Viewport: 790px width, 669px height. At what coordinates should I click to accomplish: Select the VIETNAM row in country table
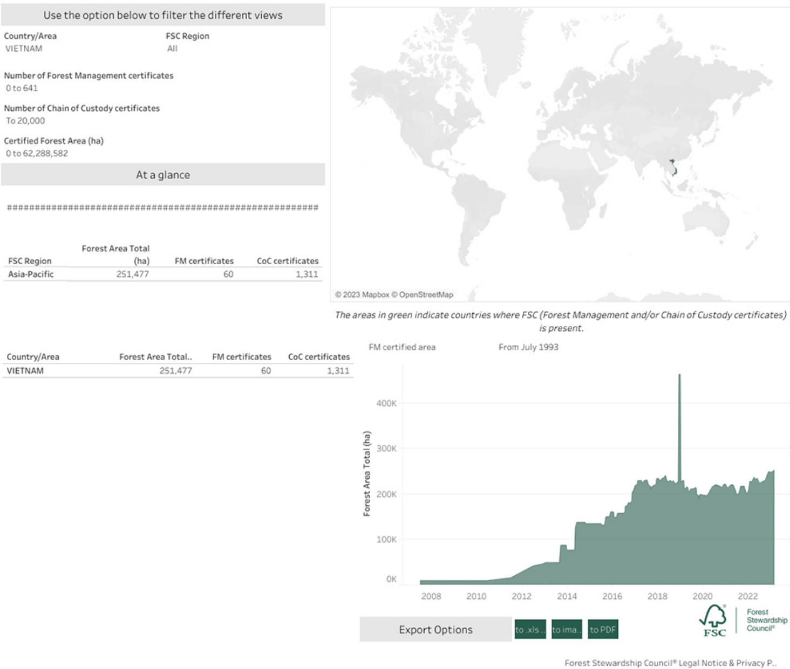tap(178, 370)
